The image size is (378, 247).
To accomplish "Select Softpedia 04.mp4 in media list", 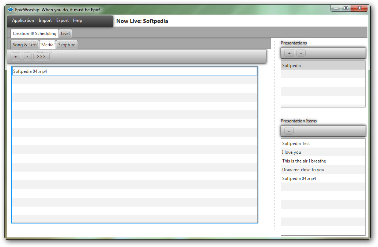I will [x=135, y=71].
